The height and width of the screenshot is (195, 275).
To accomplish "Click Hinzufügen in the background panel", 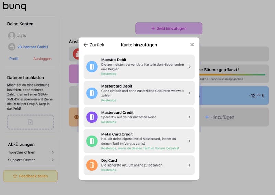I will [x=222, y=117].
